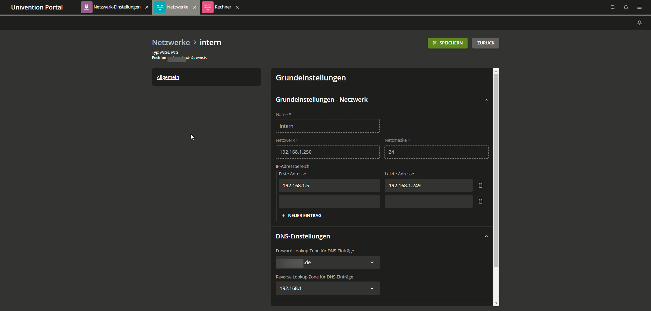Switch to the Netzwerke tab
This screenshot has width=651, height=311.
[x=178, y=7]
